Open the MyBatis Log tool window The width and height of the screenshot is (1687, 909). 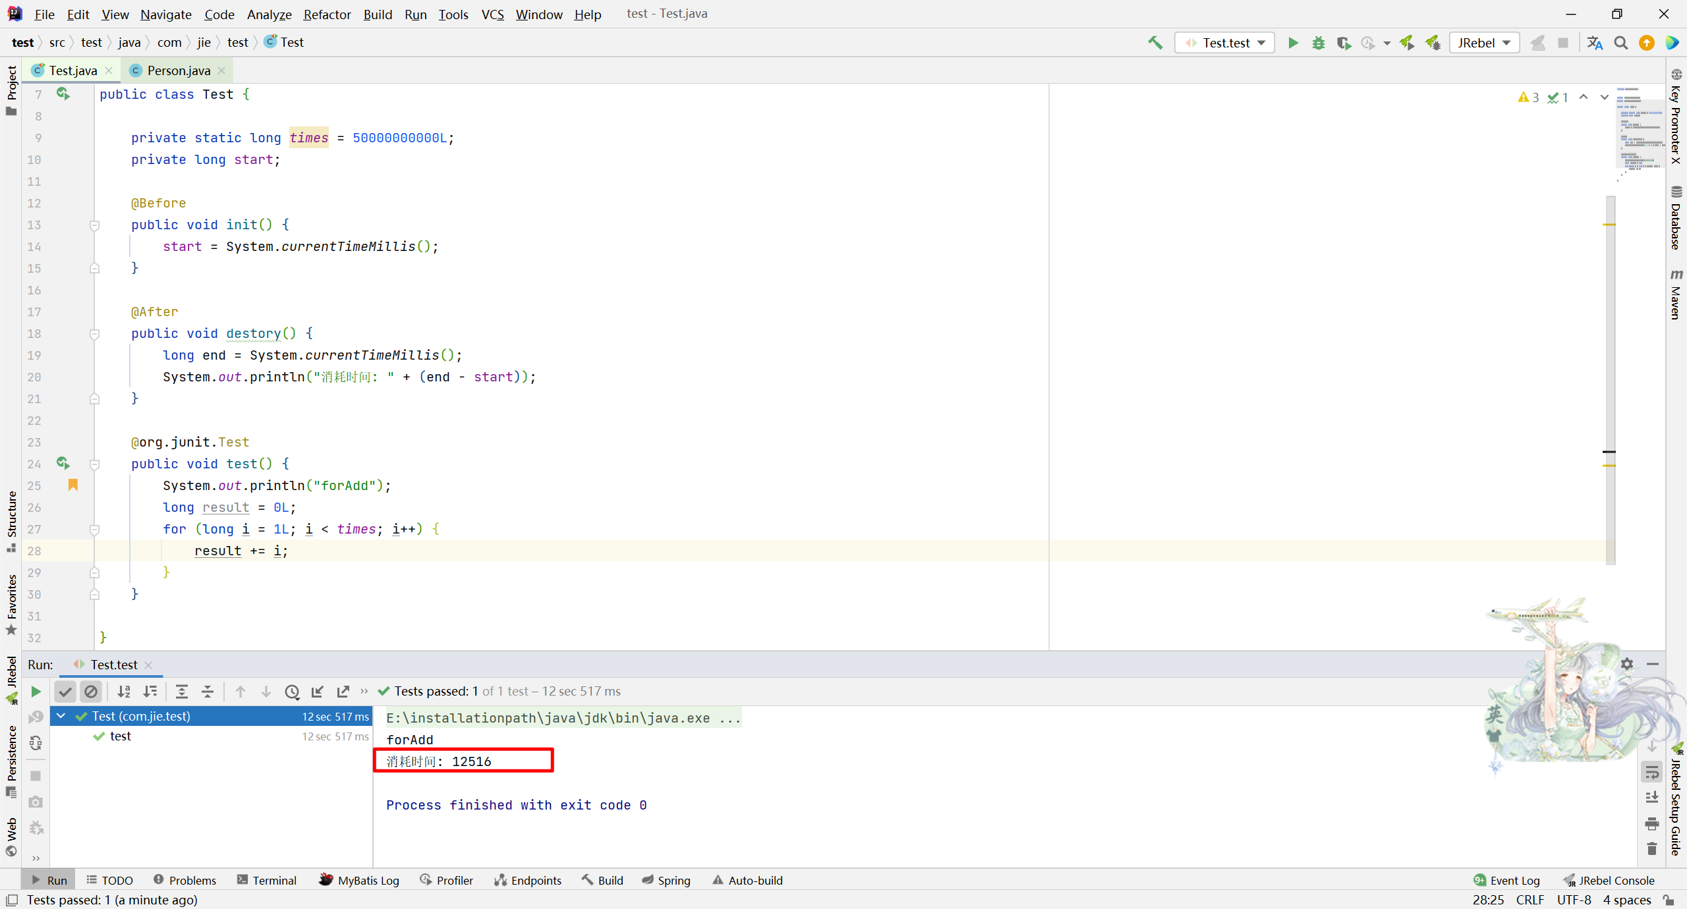(367, 880)
